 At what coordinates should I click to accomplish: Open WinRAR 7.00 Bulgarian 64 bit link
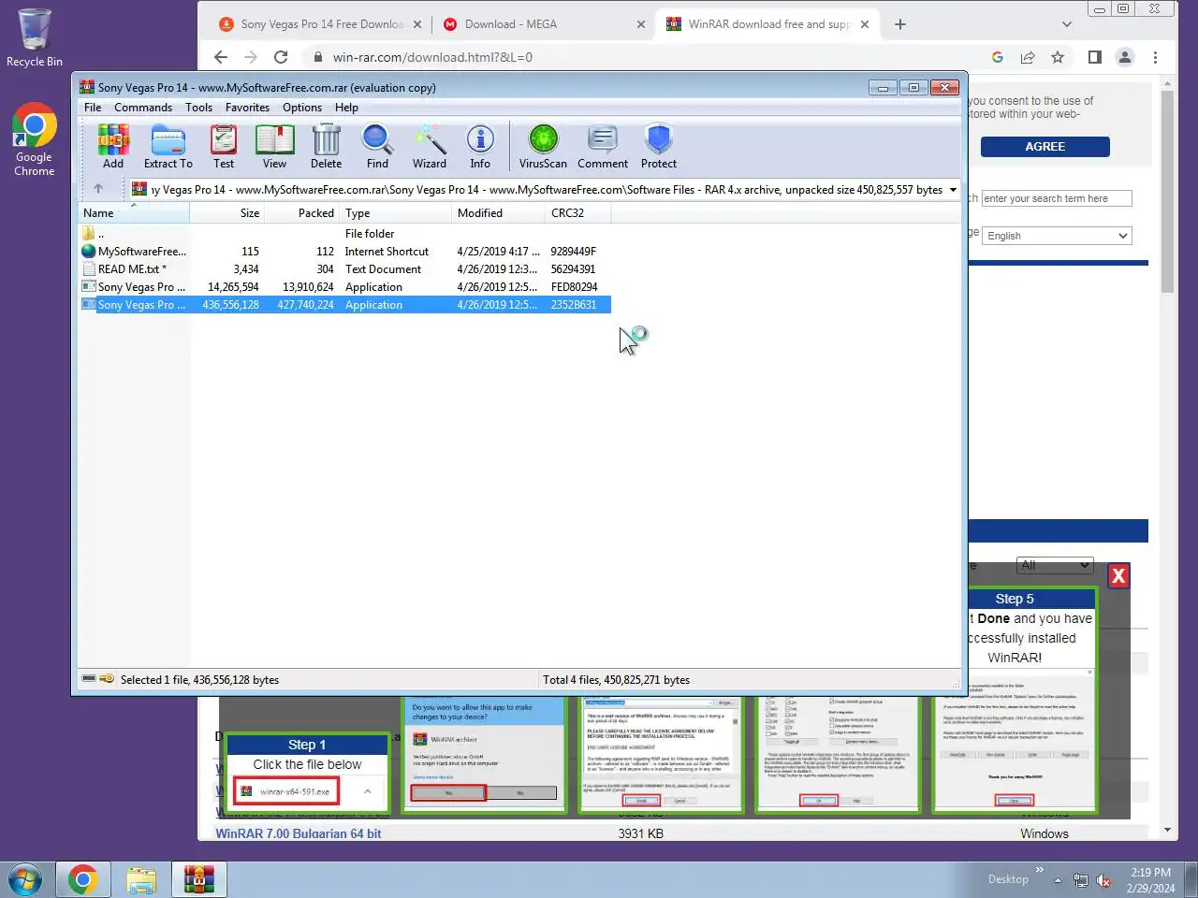299,833
